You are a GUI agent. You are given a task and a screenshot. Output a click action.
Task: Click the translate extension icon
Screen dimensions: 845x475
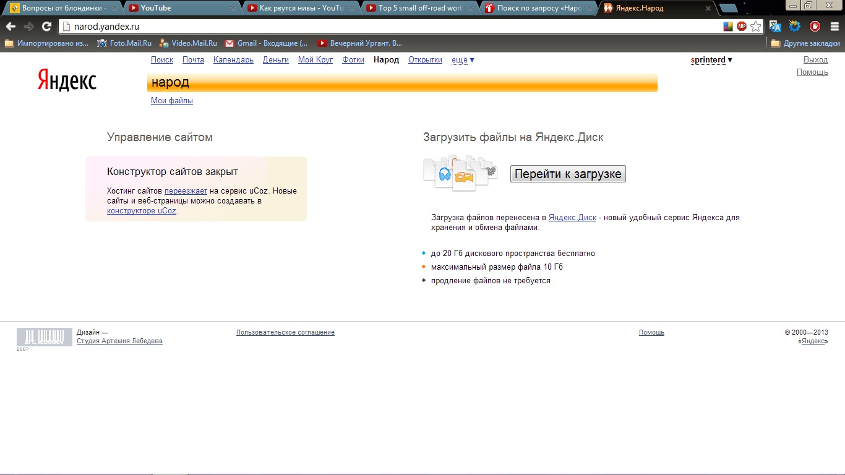pyautogui.click(x=775, y=27)
